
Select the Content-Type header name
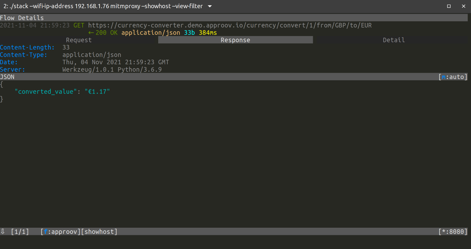tap(24, 55)
